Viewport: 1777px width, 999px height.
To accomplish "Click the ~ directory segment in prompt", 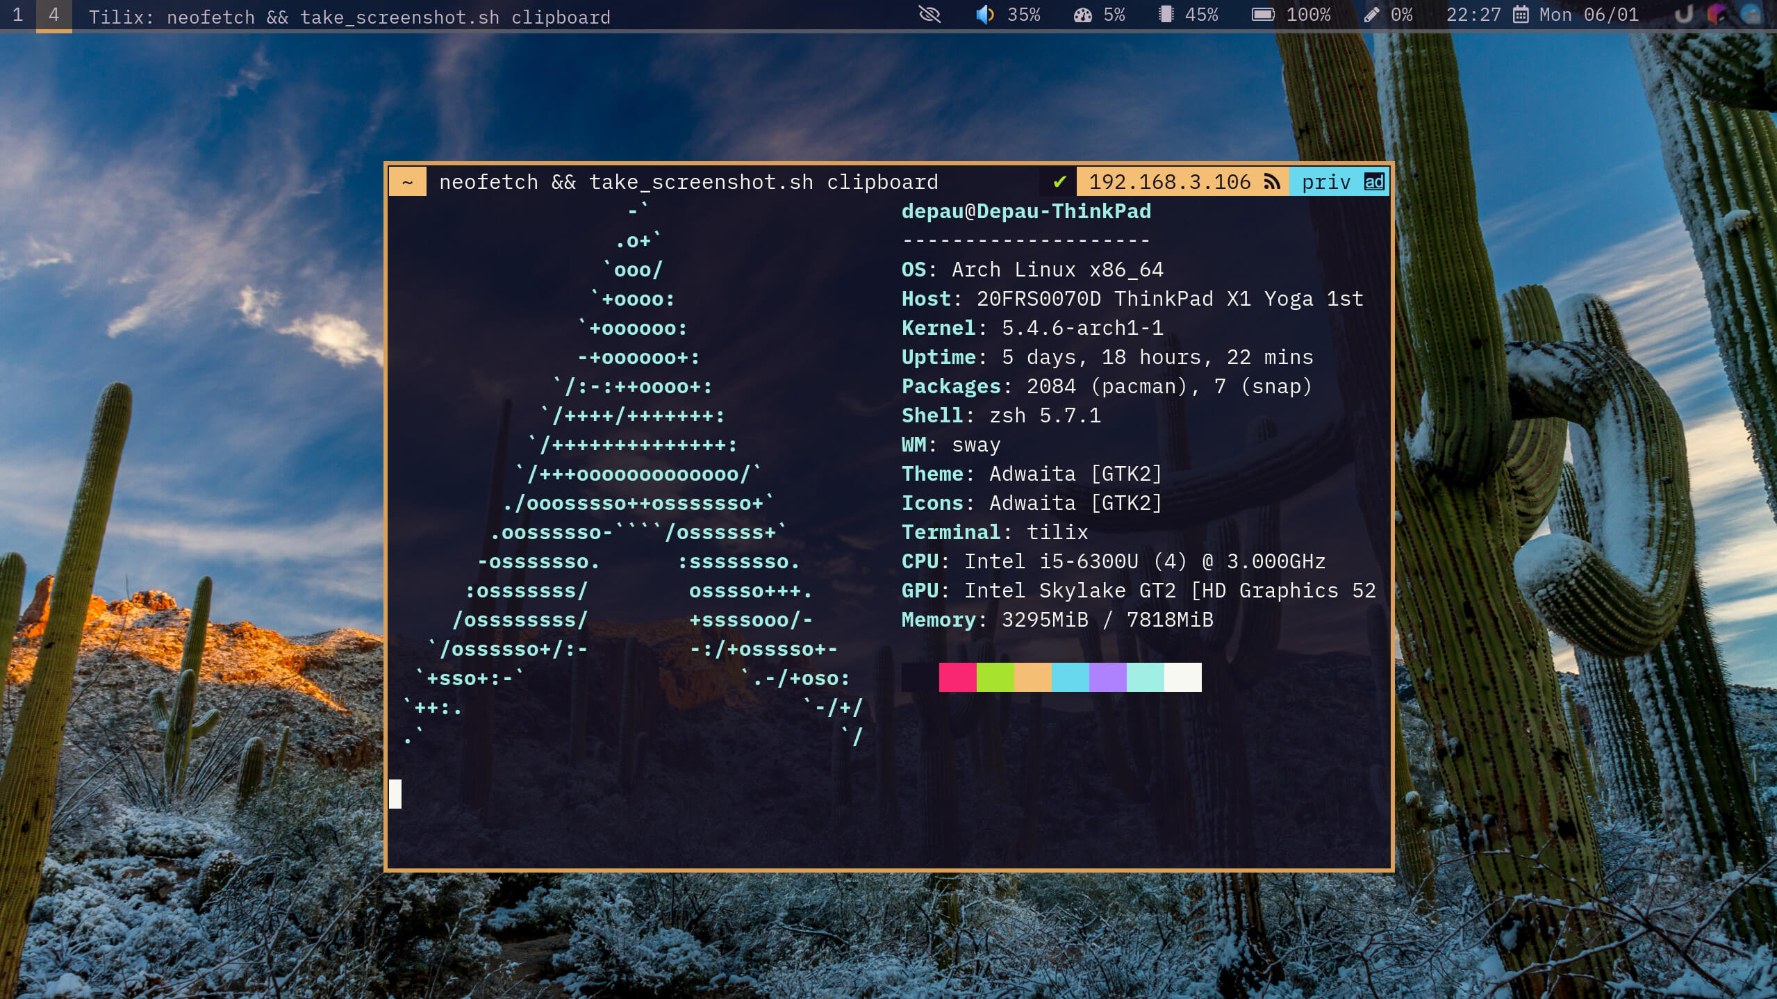I will pos(408,182).
